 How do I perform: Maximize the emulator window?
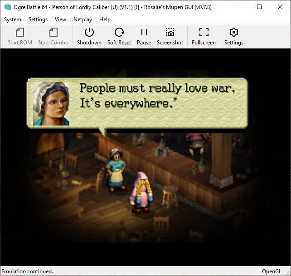point(259,7)
